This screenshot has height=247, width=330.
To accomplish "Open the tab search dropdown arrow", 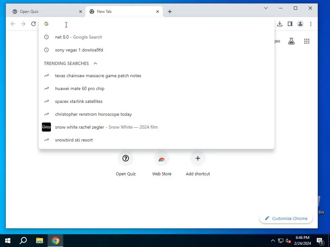I will coord(266,8).
